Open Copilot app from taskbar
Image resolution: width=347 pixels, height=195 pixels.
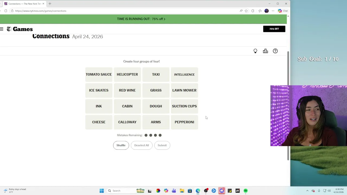point(166,191)
